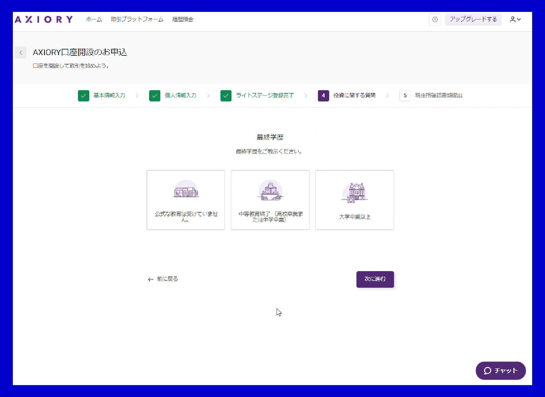Select 公式な教育は受けていません option

(186, 200)
